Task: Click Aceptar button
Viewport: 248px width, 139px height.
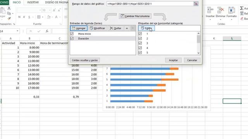Action: click(x=173, y=60)
